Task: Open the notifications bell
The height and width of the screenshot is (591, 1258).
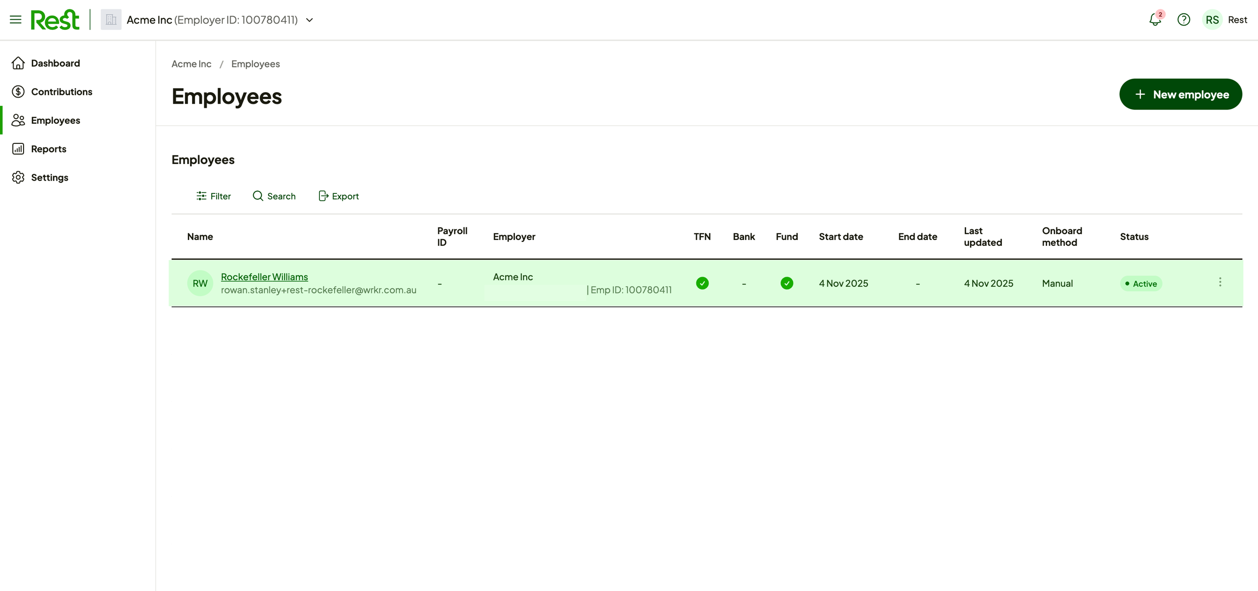Action: [1155, 20]
